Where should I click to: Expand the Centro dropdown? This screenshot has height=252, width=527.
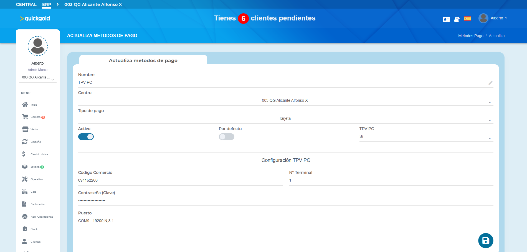click(x=285, y=101)
